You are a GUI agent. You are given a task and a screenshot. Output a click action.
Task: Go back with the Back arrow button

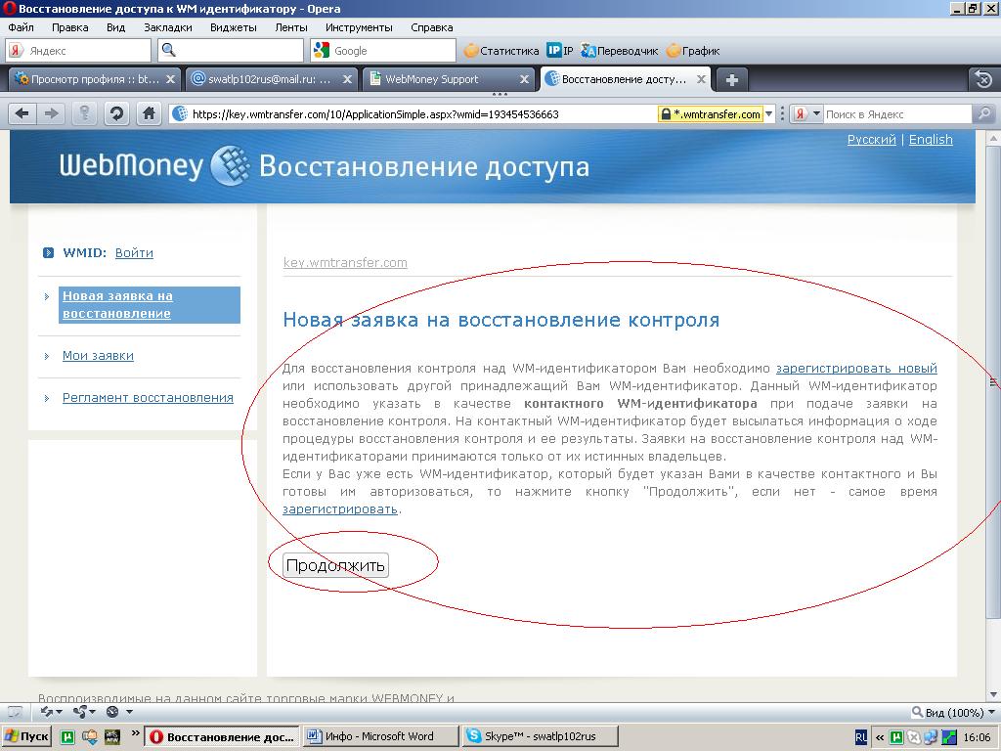click(x=22, y=114)
